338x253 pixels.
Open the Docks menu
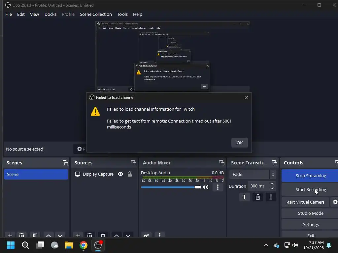pos(51,14)
